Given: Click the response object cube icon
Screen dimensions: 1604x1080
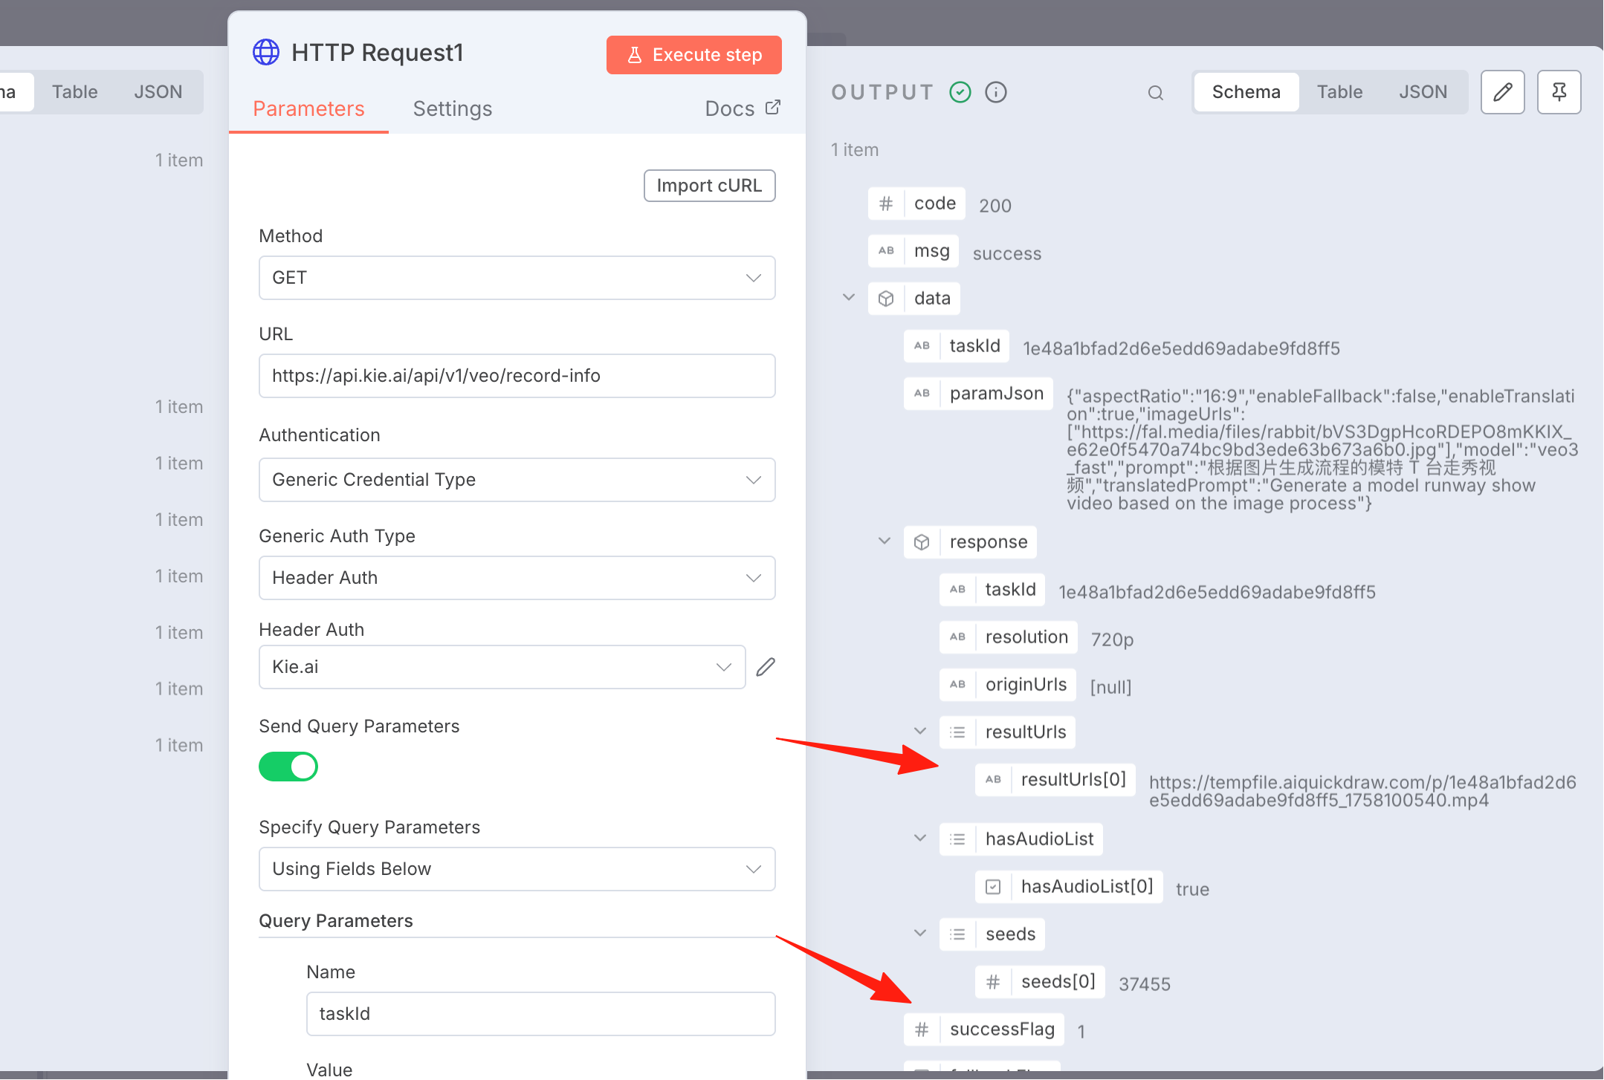Looking at the screenshot, I should 922,542.
